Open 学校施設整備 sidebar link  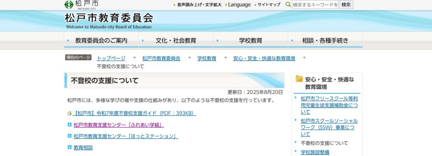[315, 152]
